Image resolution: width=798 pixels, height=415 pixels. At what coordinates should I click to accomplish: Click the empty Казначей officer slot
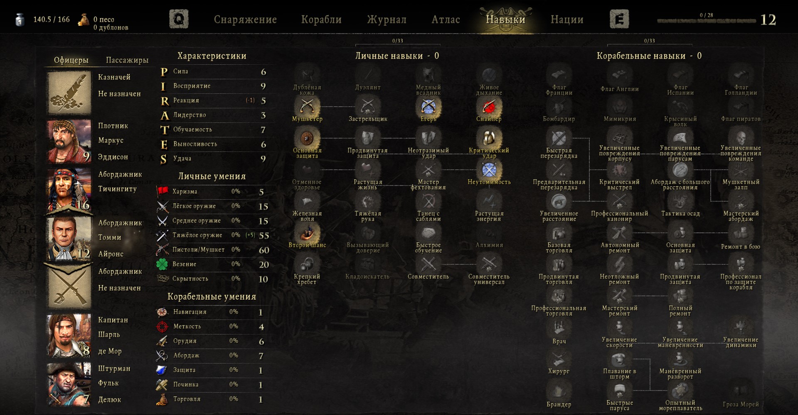pyautogui.click(x=69, y=92)
